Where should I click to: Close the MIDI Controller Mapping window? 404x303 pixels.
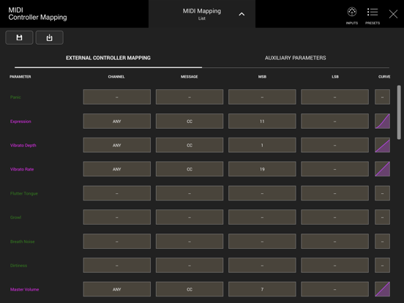pos(393,14)
